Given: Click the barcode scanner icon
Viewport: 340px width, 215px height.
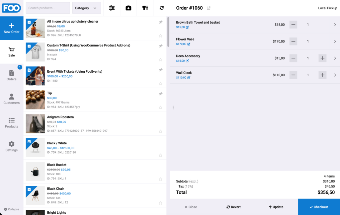Looking at the screenshot, I should pos(145,8).
